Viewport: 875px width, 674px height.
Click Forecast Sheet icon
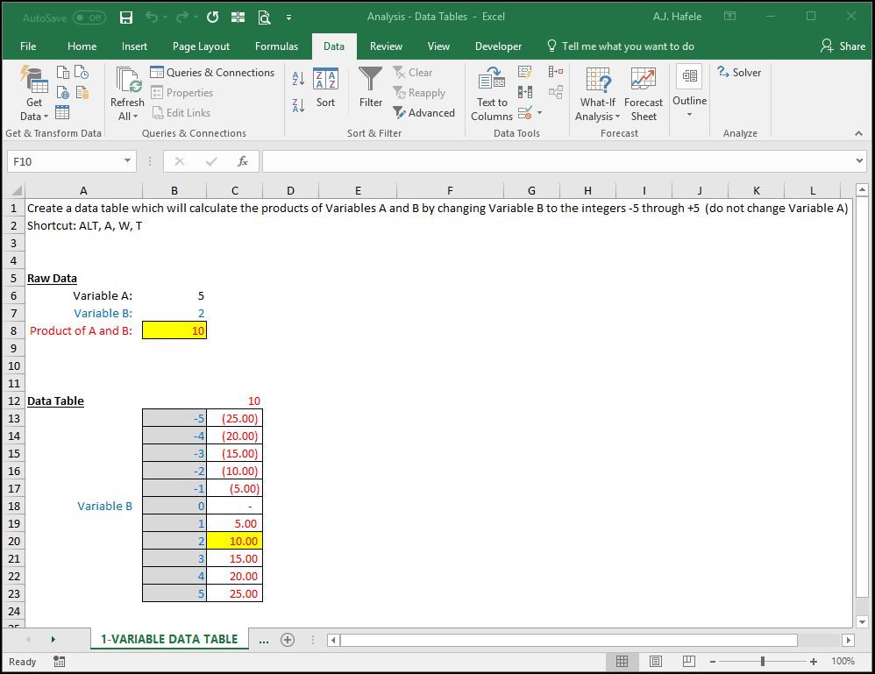(x=643, y=80)
